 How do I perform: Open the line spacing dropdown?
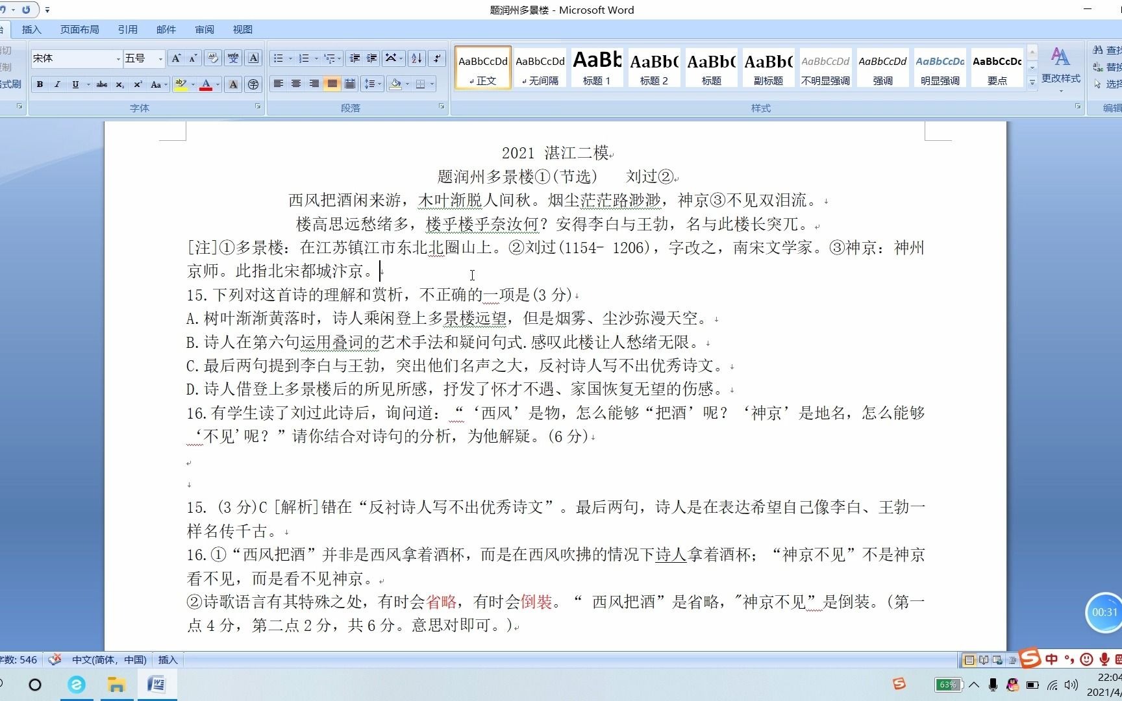371,84
